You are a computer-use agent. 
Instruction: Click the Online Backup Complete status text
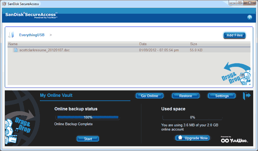[x=73, y=124]
